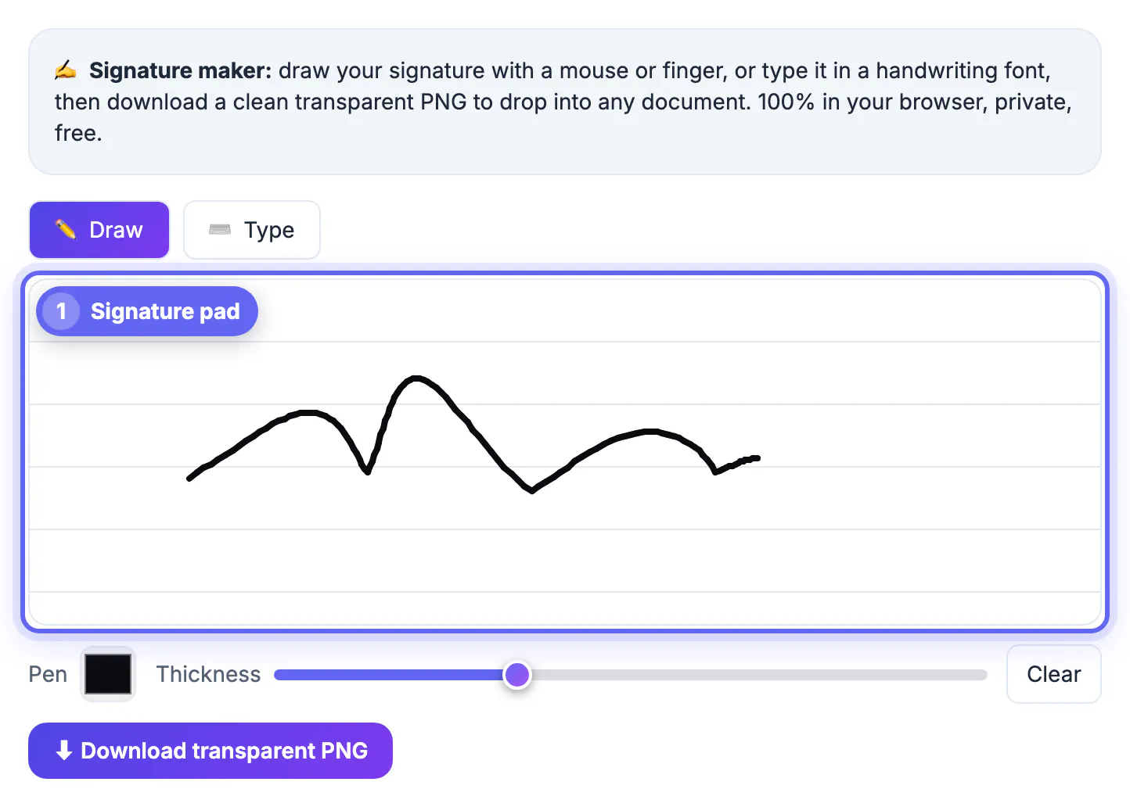Click the Thickness label
The height and width of the screenshot is (807, 1130).
208,674
